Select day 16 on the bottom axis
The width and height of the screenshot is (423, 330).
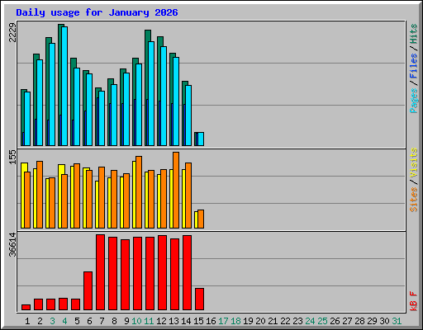211,321
